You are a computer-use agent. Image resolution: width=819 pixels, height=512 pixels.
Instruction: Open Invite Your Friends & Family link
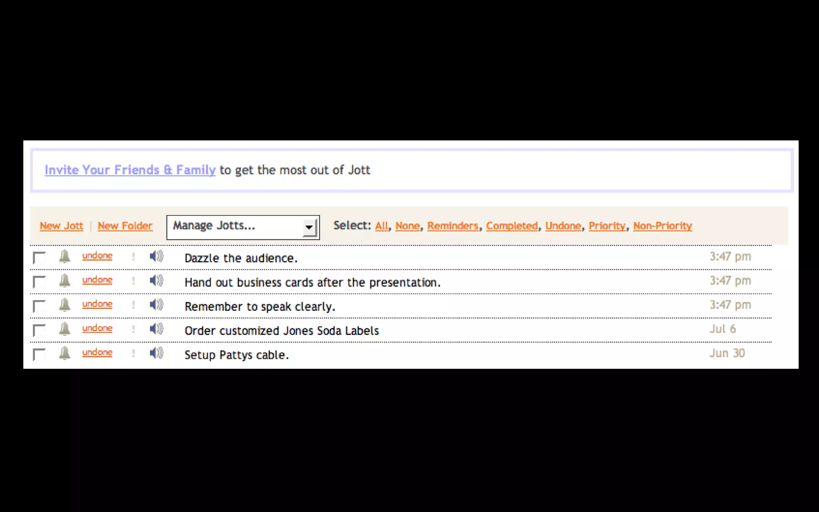[130, 170]
